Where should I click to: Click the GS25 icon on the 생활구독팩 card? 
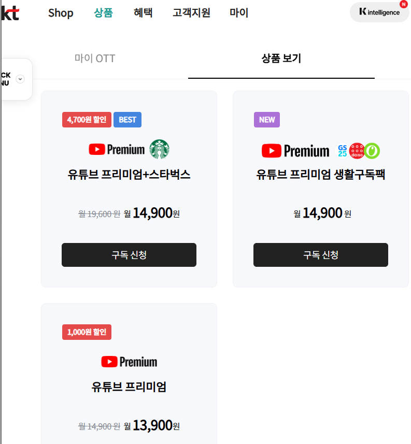tap(342, 150)
